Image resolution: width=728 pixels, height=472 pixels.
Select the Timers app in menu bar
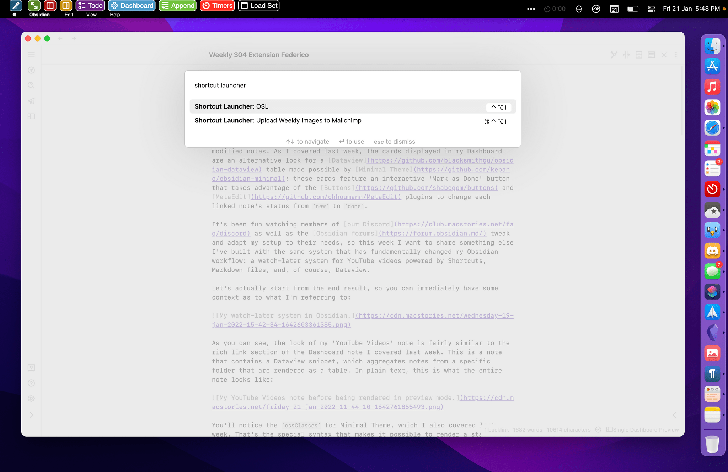[x=216, y=6]
